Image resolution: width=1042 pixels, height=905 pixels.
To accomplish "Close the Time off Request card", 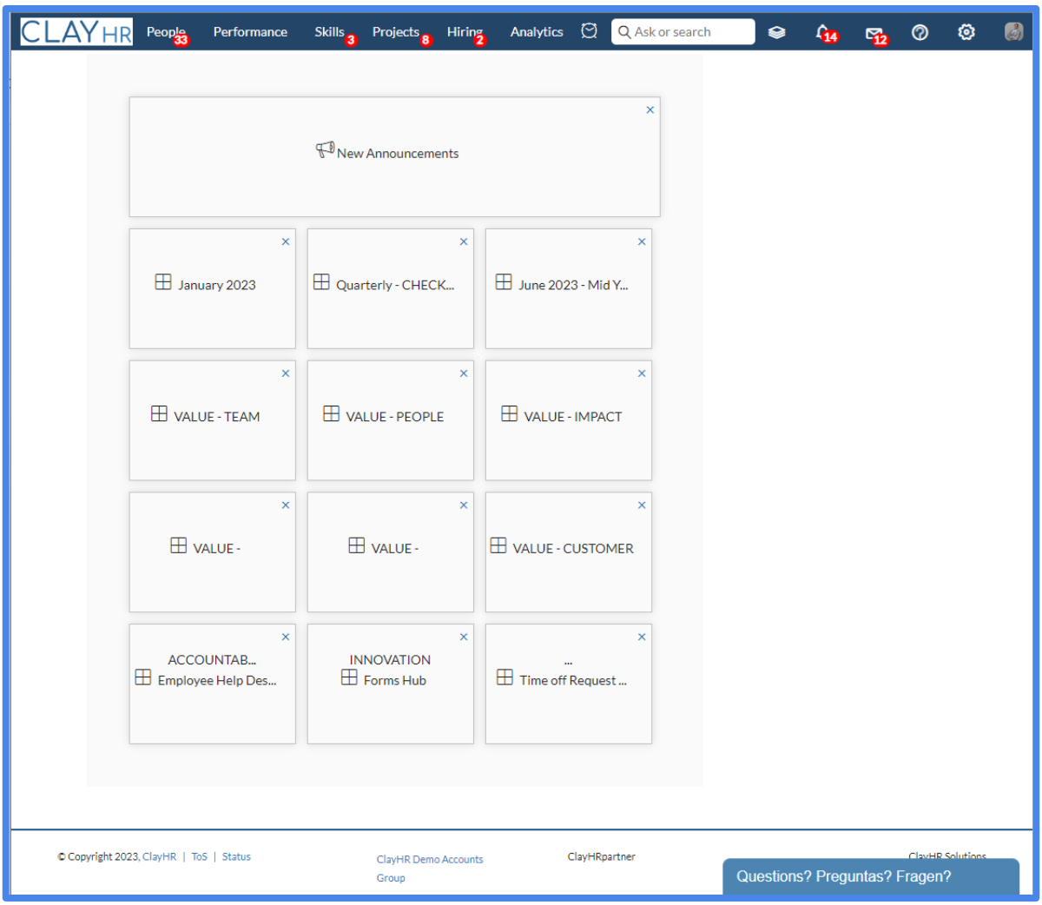I will [642, 637].
